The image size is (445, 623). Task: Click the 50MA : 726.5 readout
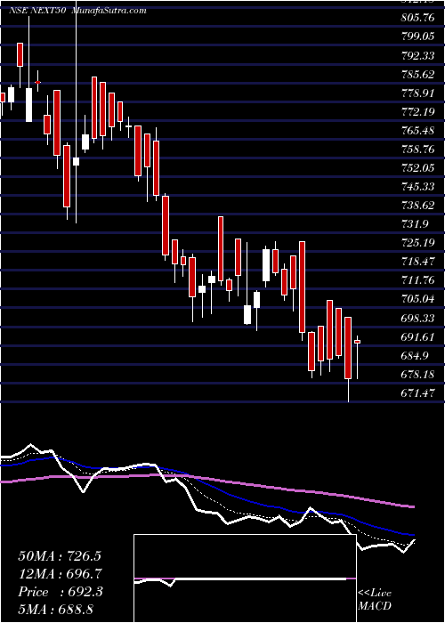coord(59,556)
